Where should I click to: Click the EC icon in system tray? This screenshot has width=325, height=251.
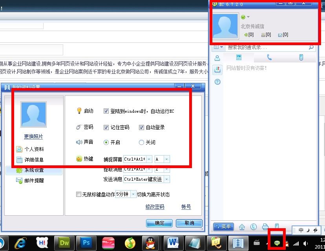coord(278,243)
